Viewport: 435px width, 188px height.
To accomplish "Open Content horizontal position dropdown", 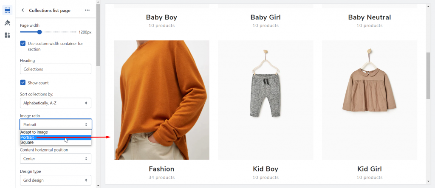I will coord(56,159).
